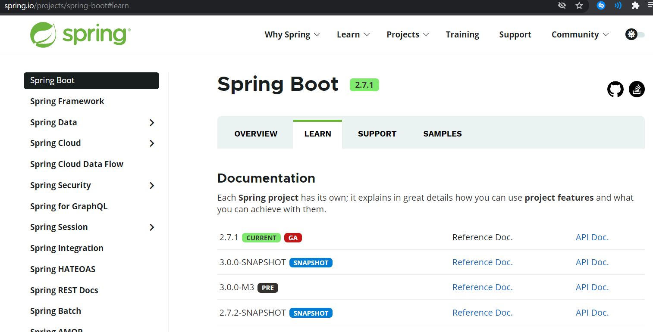Image resolution: width=653 pixels, height=332 pixels.
Task: Click the blue sound waves extension icon
Action: 618,6
